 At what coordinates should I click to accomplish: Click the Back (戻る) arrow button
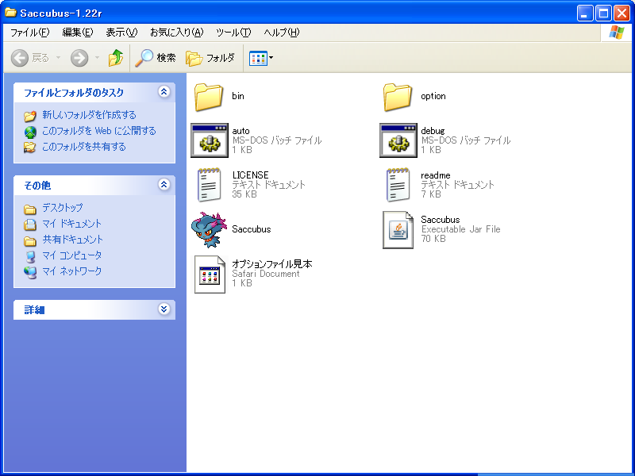(x=19, y=58)
